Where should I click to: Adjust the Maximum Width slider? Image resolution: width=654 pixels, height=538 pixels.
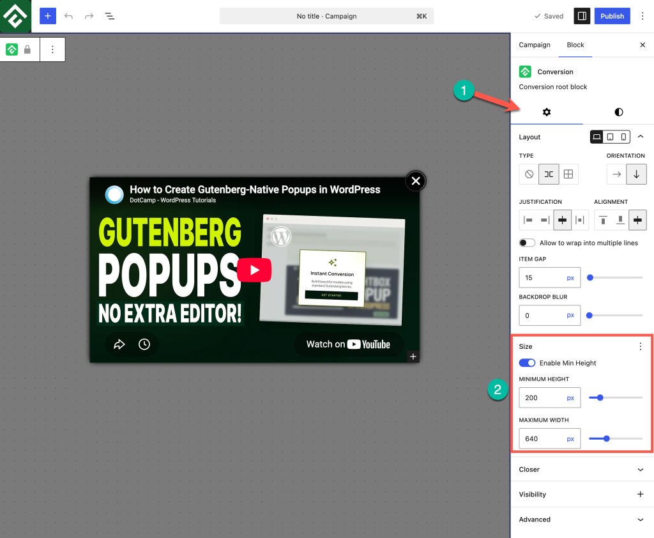click(x=615, y=439)
